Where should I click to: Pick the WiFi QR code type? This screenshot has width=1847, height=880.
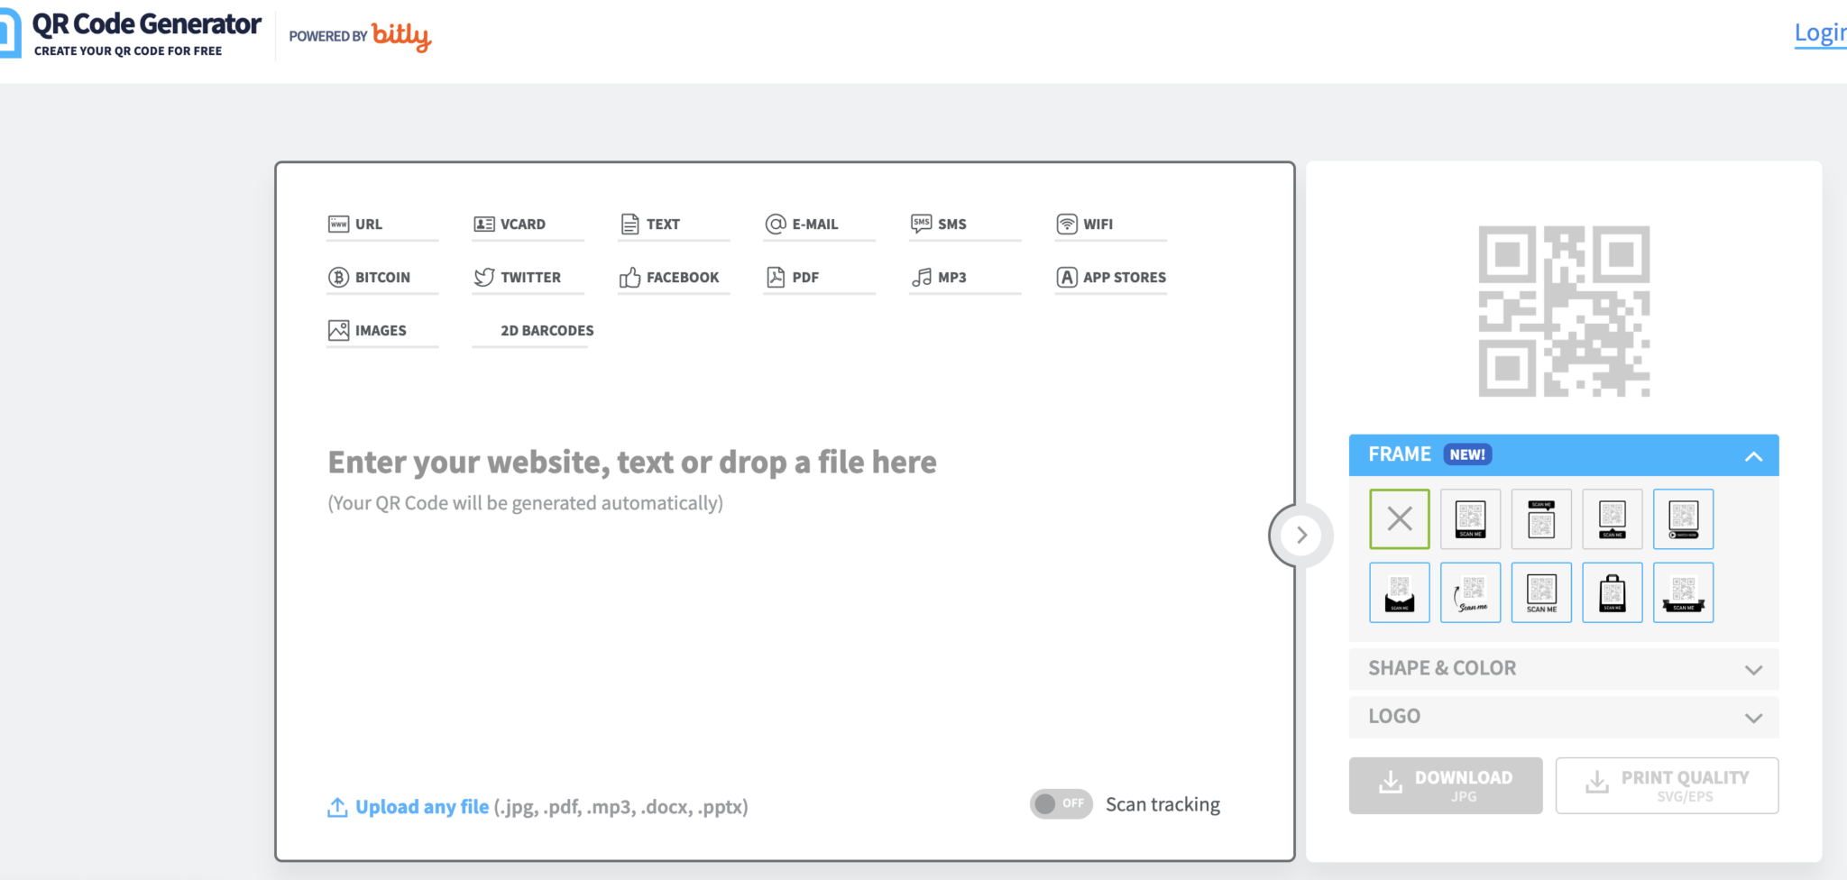click(1085, 225)
